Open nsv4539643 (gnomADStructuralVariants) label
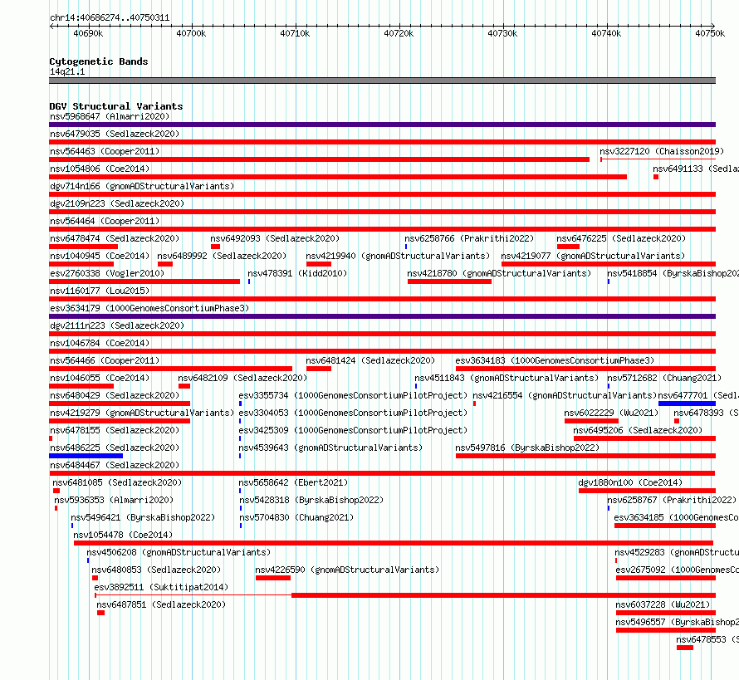Viewport: 739px width, 680px height. coord(330,448)
